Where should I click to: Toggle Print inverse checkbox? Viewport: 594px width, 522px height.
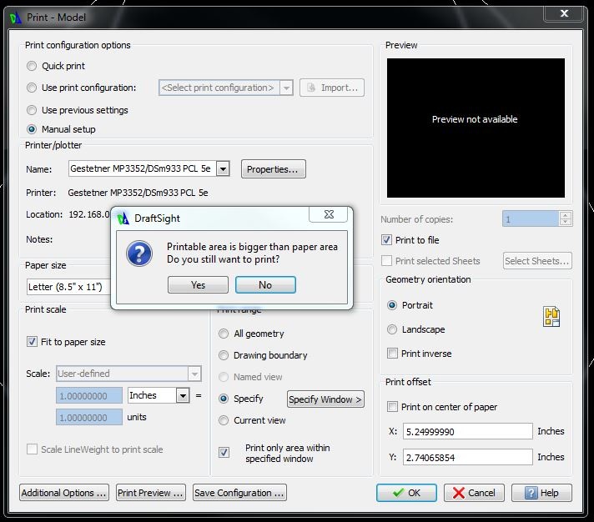pos(392,354)
